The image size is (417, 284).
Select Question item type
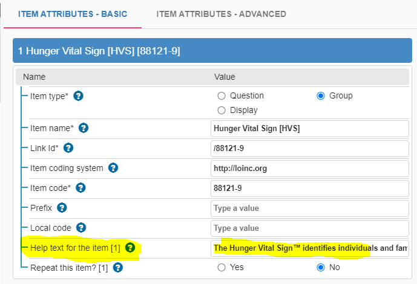(x=222, y=96)
